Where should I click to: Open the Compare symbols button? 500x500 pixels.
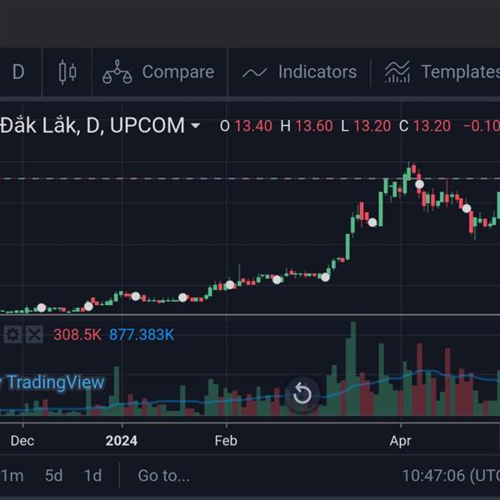159,72
